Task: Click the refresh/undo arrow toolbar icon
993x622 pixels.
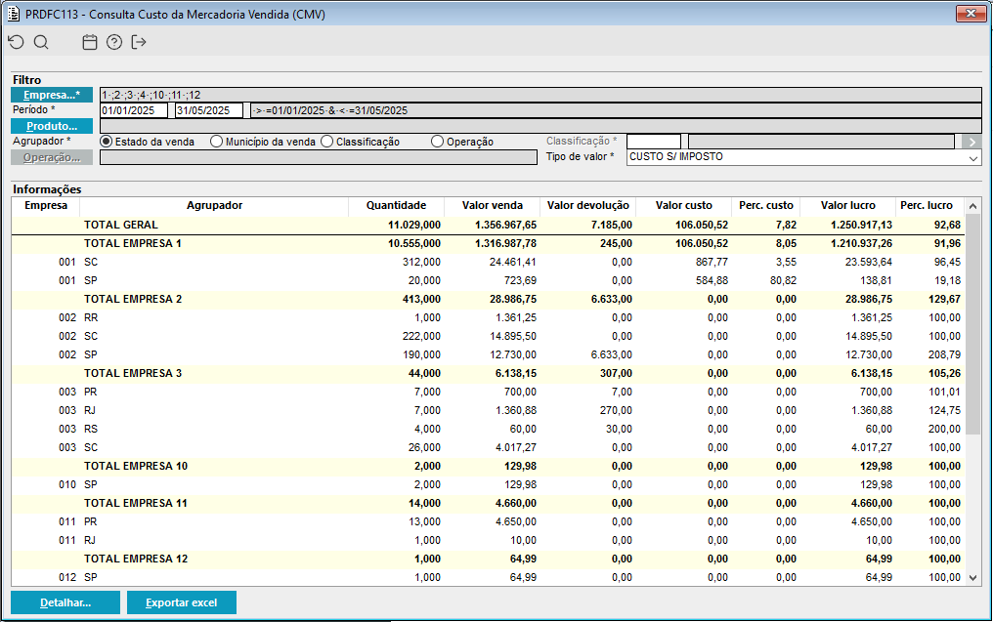Action: [15, 42]
